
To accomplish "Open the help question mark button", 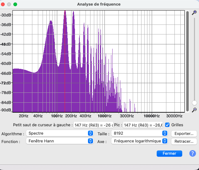I will coord(192,154).
